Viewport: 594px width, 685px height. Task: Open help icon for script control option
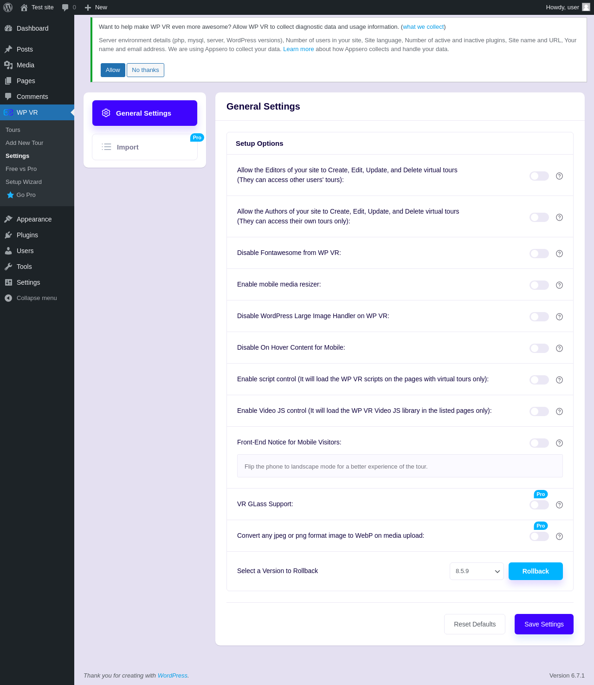tap(559, 380)
